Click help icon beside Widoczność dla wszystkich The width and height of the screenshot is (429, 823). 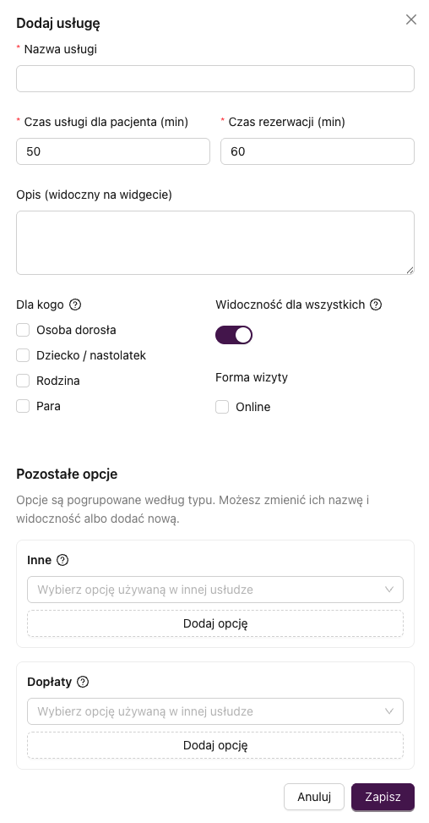[376, 305]
